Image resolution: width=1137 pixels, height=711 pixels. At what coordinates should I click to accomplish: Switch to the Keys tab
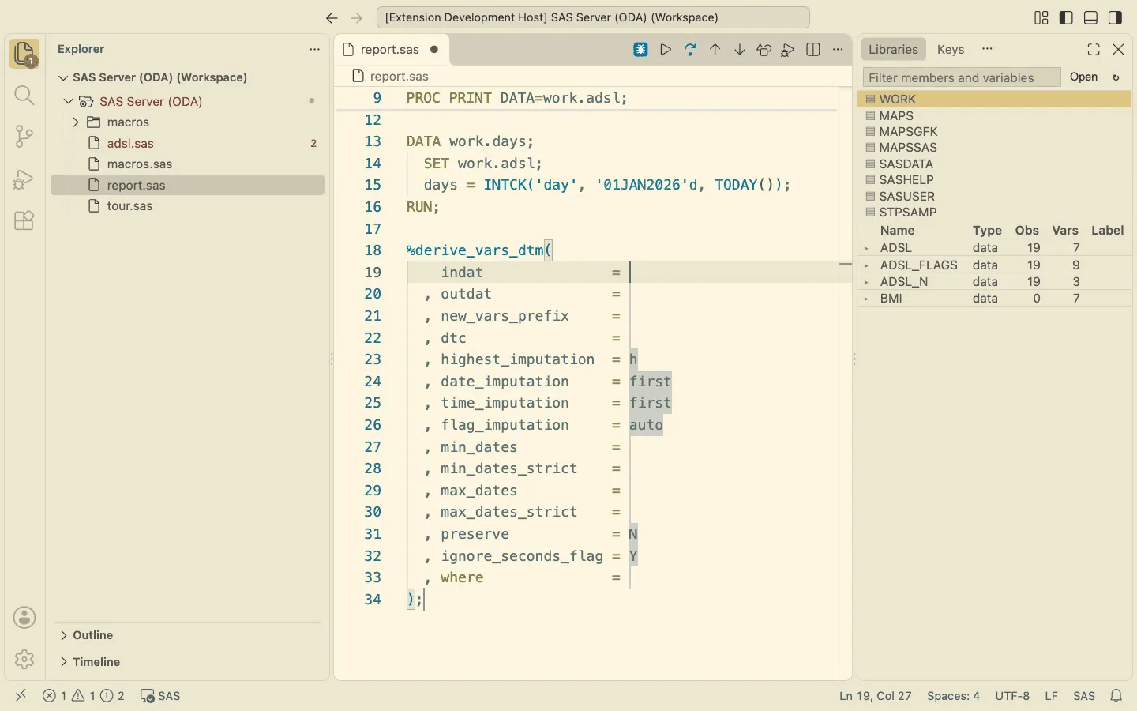[951, 49]
